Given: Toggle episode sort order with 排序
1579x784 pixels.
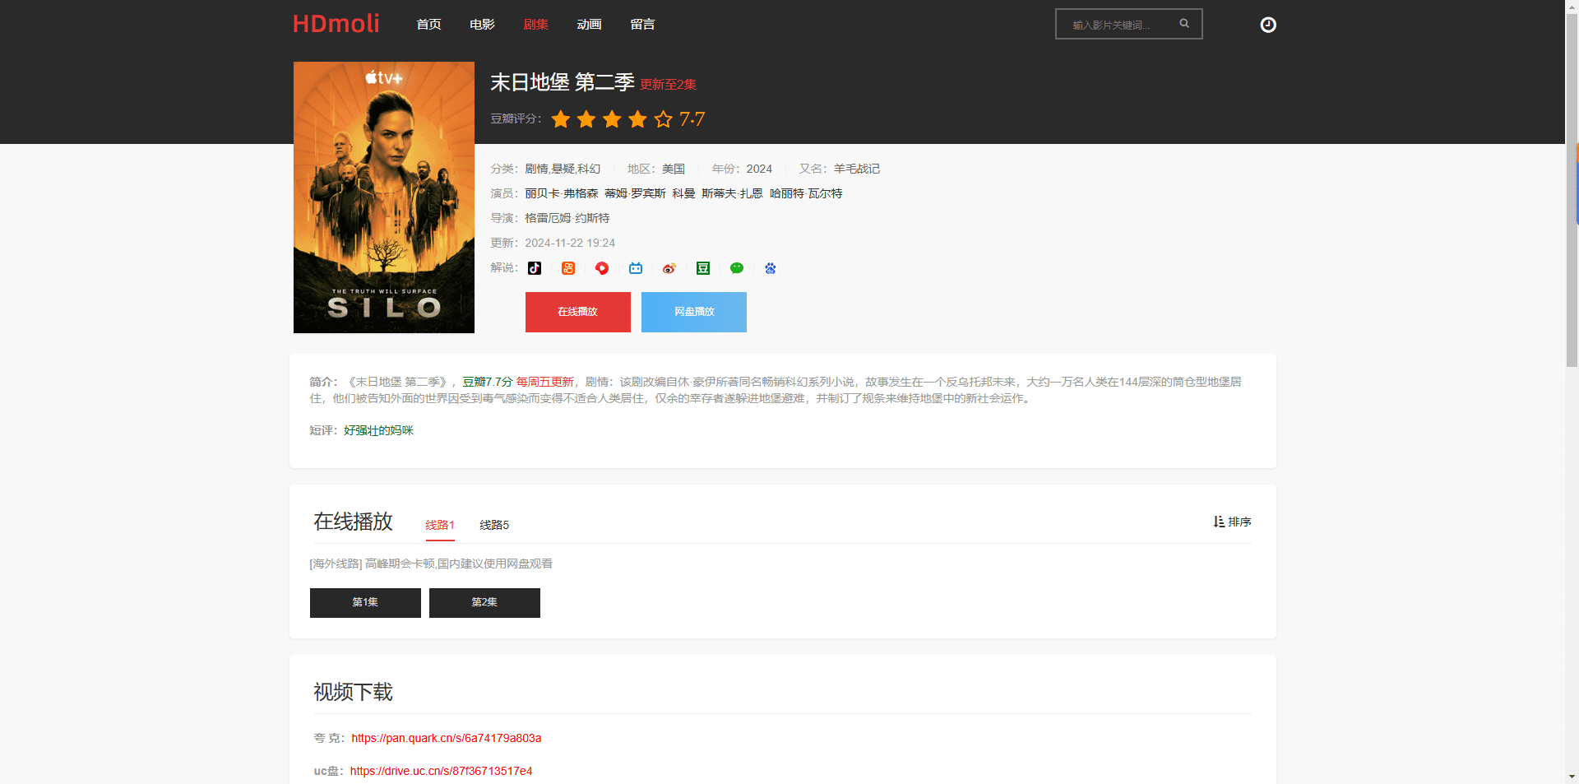Looking at the screenshot, I should pyautogui.click(x=1232, y=522).
